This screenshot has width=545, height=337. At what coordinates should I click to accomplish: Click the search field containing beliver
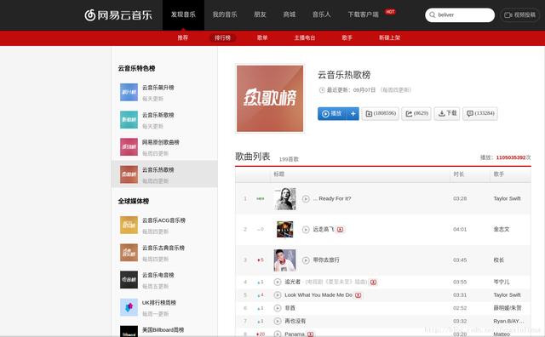coord(460,15)
